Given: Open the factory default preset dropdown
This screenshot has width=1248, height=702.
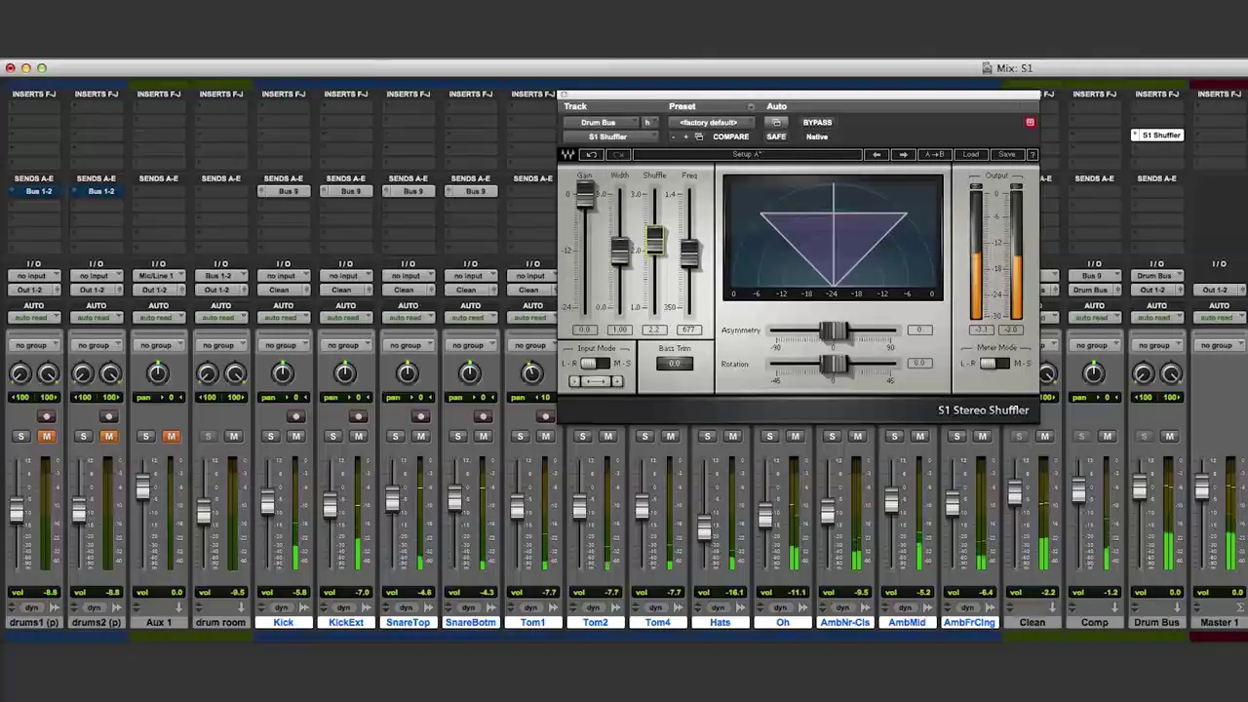Looking at the screenshot, I should click(710, 123).
